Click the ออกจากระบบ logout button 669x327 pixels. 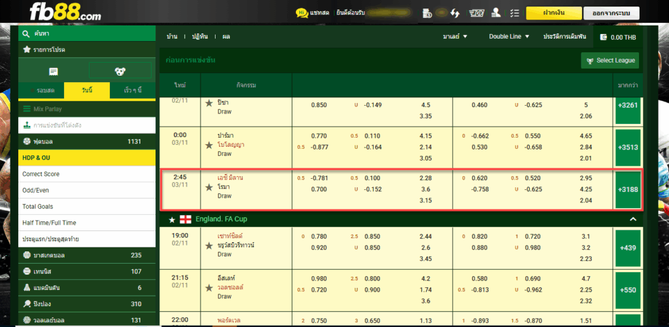[612, 13]
